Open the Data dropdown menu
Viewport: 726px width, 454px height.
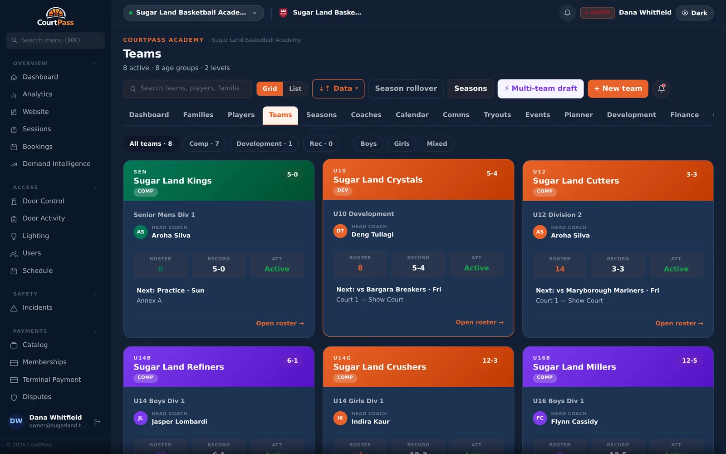[338, 89]
